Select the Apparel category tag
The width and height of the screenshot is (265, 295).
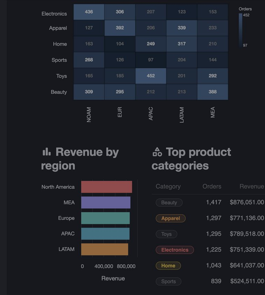(171, 218)
